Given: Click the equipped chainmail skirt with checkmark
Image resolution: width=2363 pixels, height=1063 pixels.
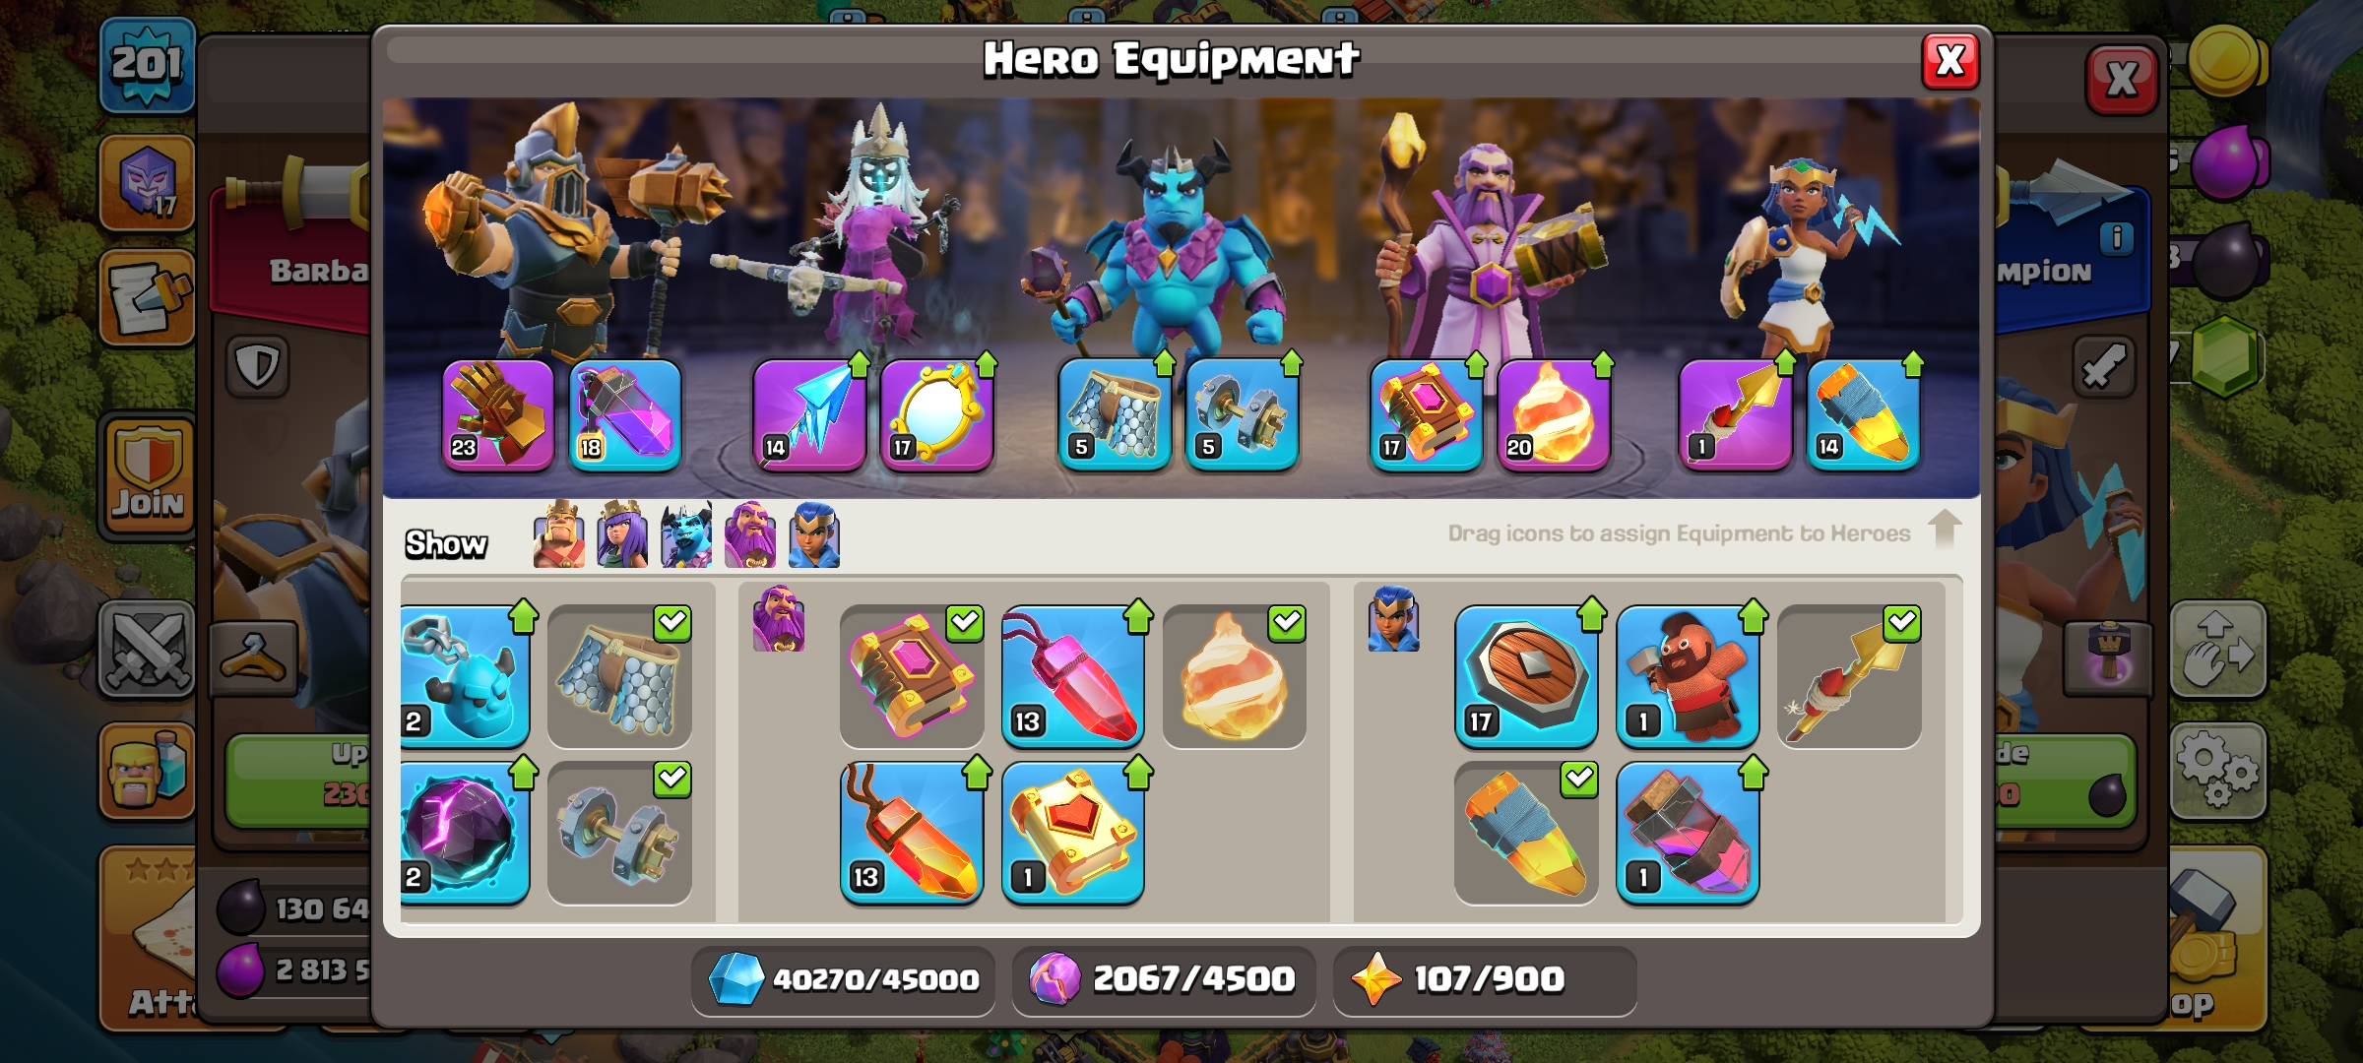Looking at the screenshot, I should (x=619, y=677).
